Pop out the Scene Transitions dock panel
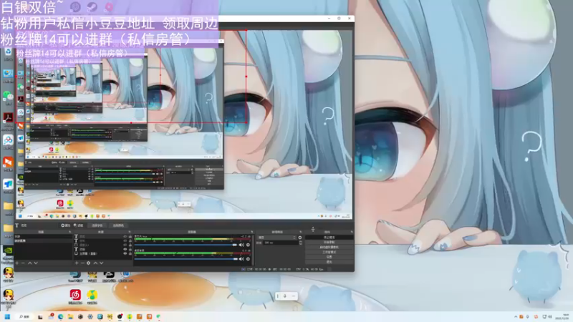 click(x=301, y=232)
